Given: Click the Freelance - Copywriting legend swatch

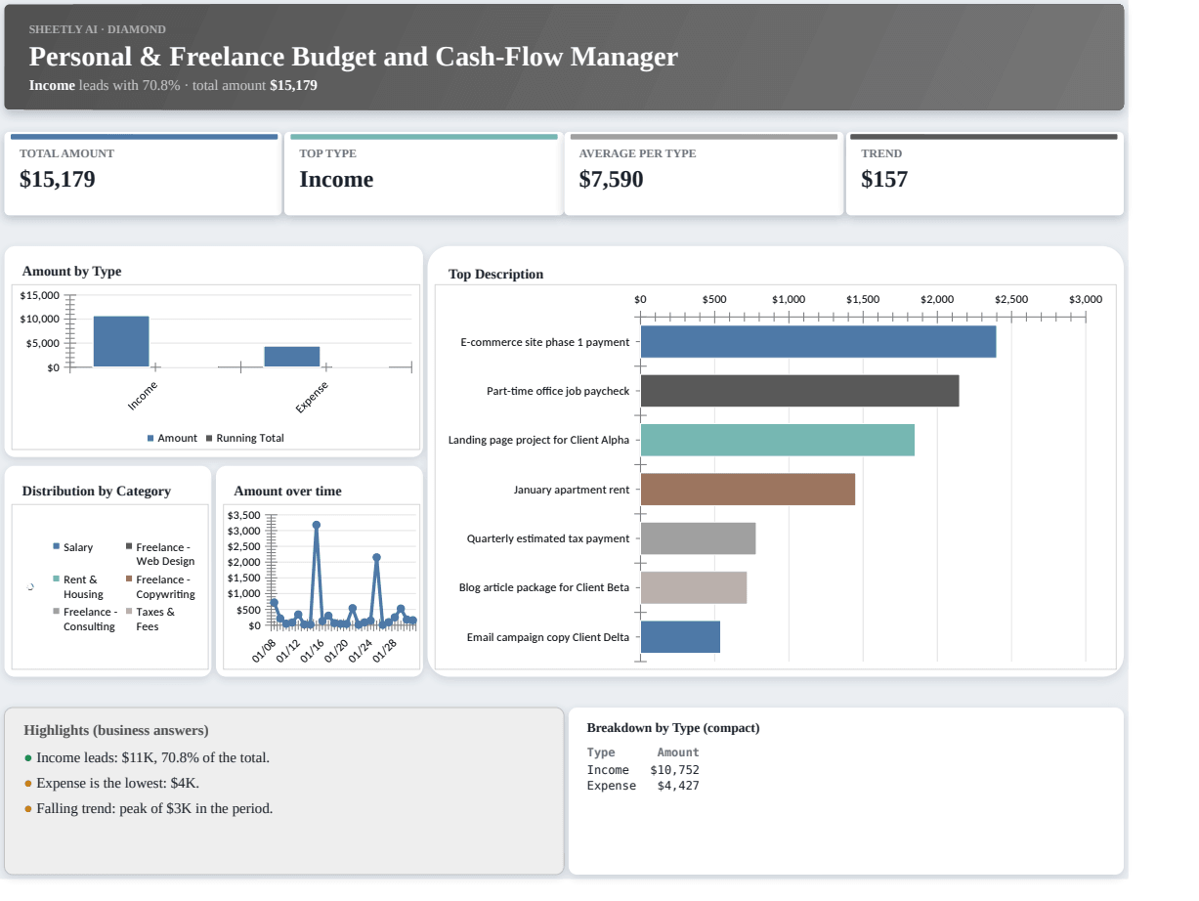Looking at the screenshot, I should click(129, 579).
